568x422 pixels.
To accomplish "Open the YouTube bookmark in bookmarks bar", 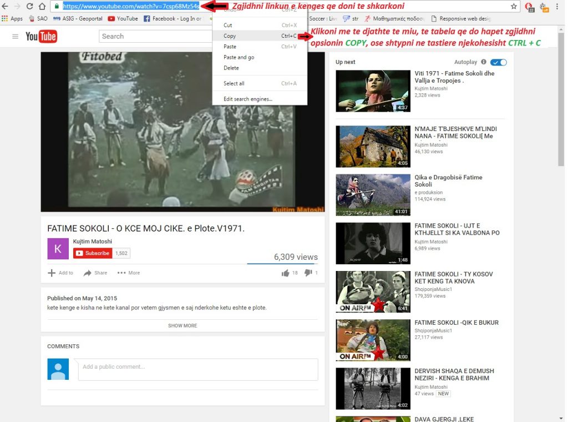I will pyautogui.click(x=123, y=18).
